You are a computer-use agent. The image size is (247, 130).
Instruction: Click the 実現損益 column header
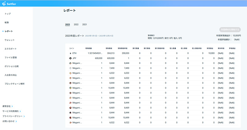click(210, 48)
